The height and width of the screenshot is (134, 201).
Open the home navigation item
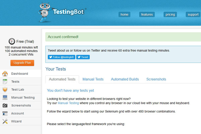click(124, 15)
